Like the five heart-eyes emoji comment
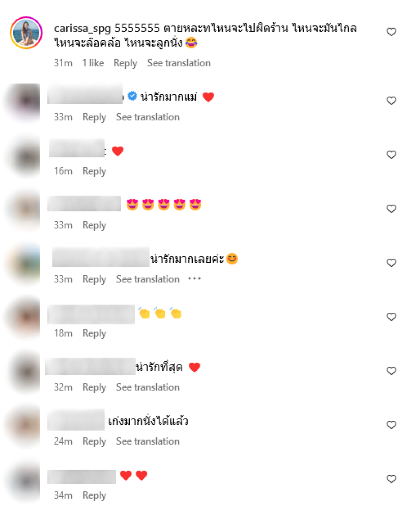Screen dimensions: 407x515 coord(391,208)
